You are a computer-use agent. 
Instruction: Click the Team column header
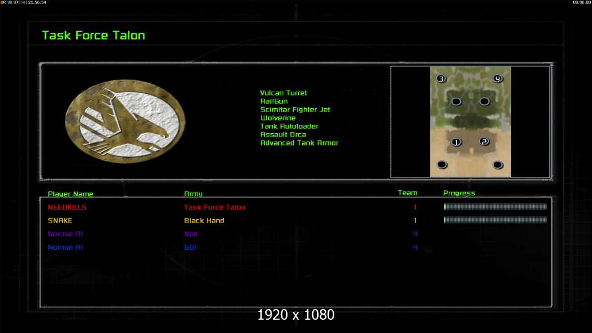coord(408,193)
